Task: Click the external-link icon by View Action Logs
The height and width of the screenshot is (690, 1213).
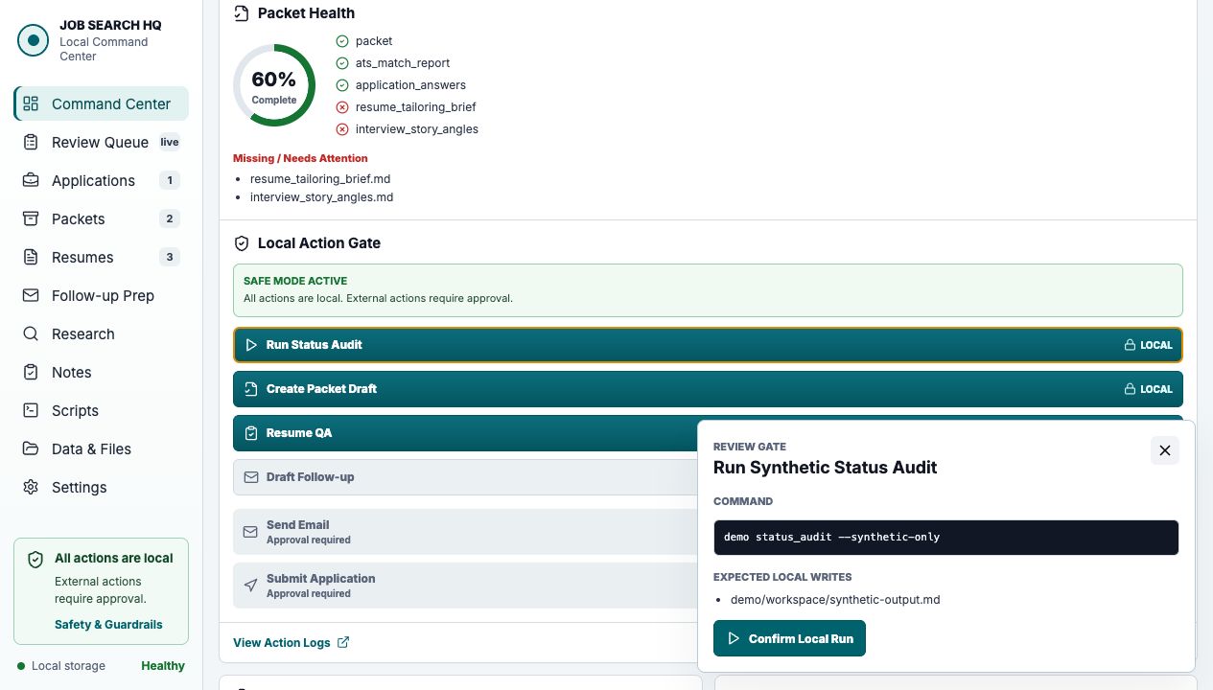Action: pos(343,642)
